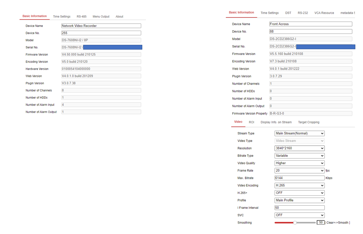Switch to the Menu Output tab
Screen dimensions: 363x234
click(101, 16)
